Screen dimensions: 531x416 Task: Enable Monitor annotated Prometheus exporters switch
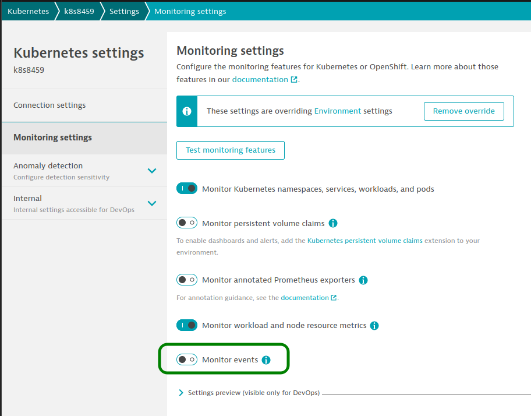pos(186,280)
